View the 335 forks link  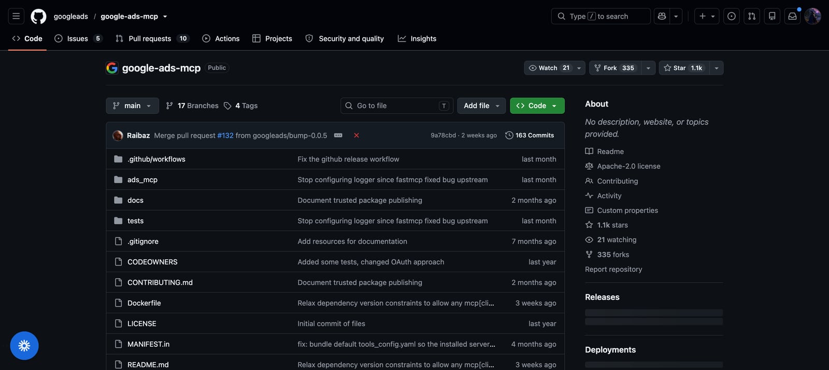pyautogui.click(x=607, y=255)
